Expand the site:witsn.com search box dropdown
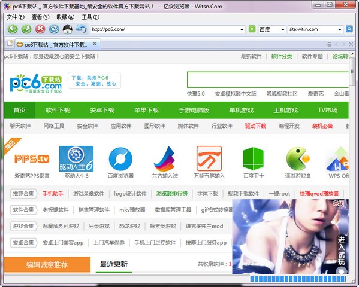Screen dimensions: 359x287 (340, 29)
